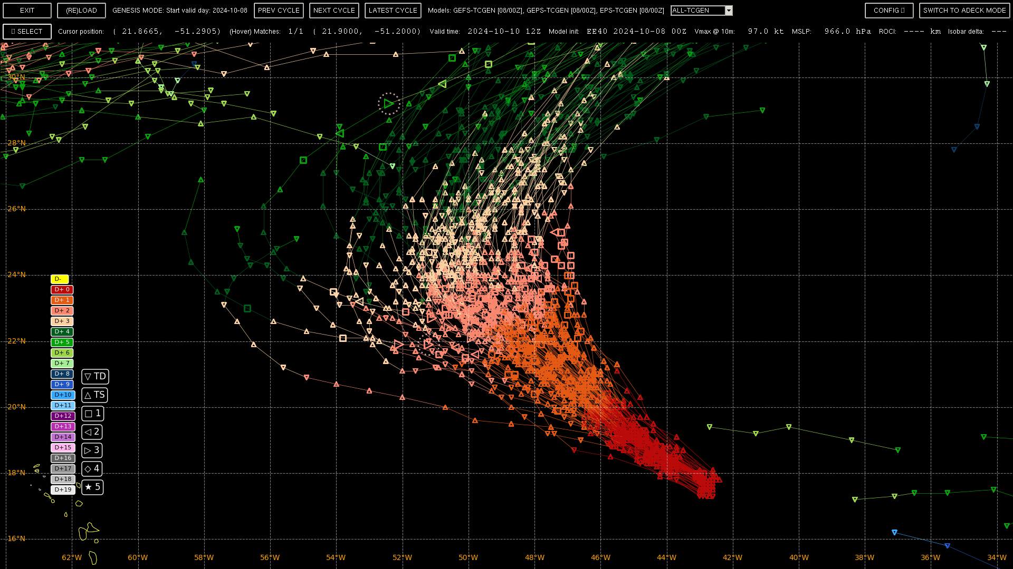The image size is (1013, 569).
Task: Jump to LATEST CYCLE
Action: pos(393,11)
